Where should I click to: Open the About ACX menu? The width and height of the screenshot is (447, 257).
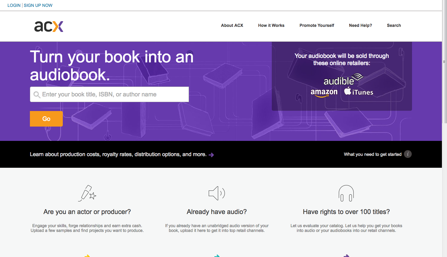(x=232, y=25)
